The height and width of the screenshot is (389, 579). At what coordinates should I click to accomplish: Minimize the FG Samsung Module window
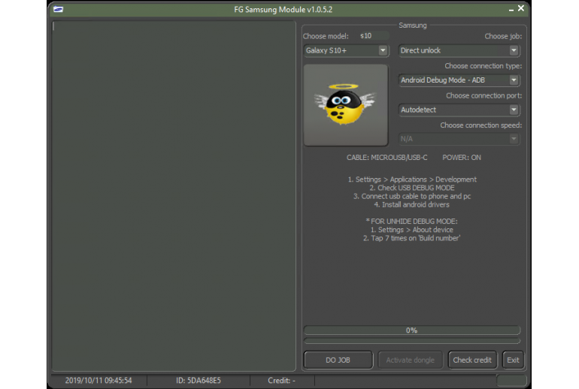tap(511, 10)
